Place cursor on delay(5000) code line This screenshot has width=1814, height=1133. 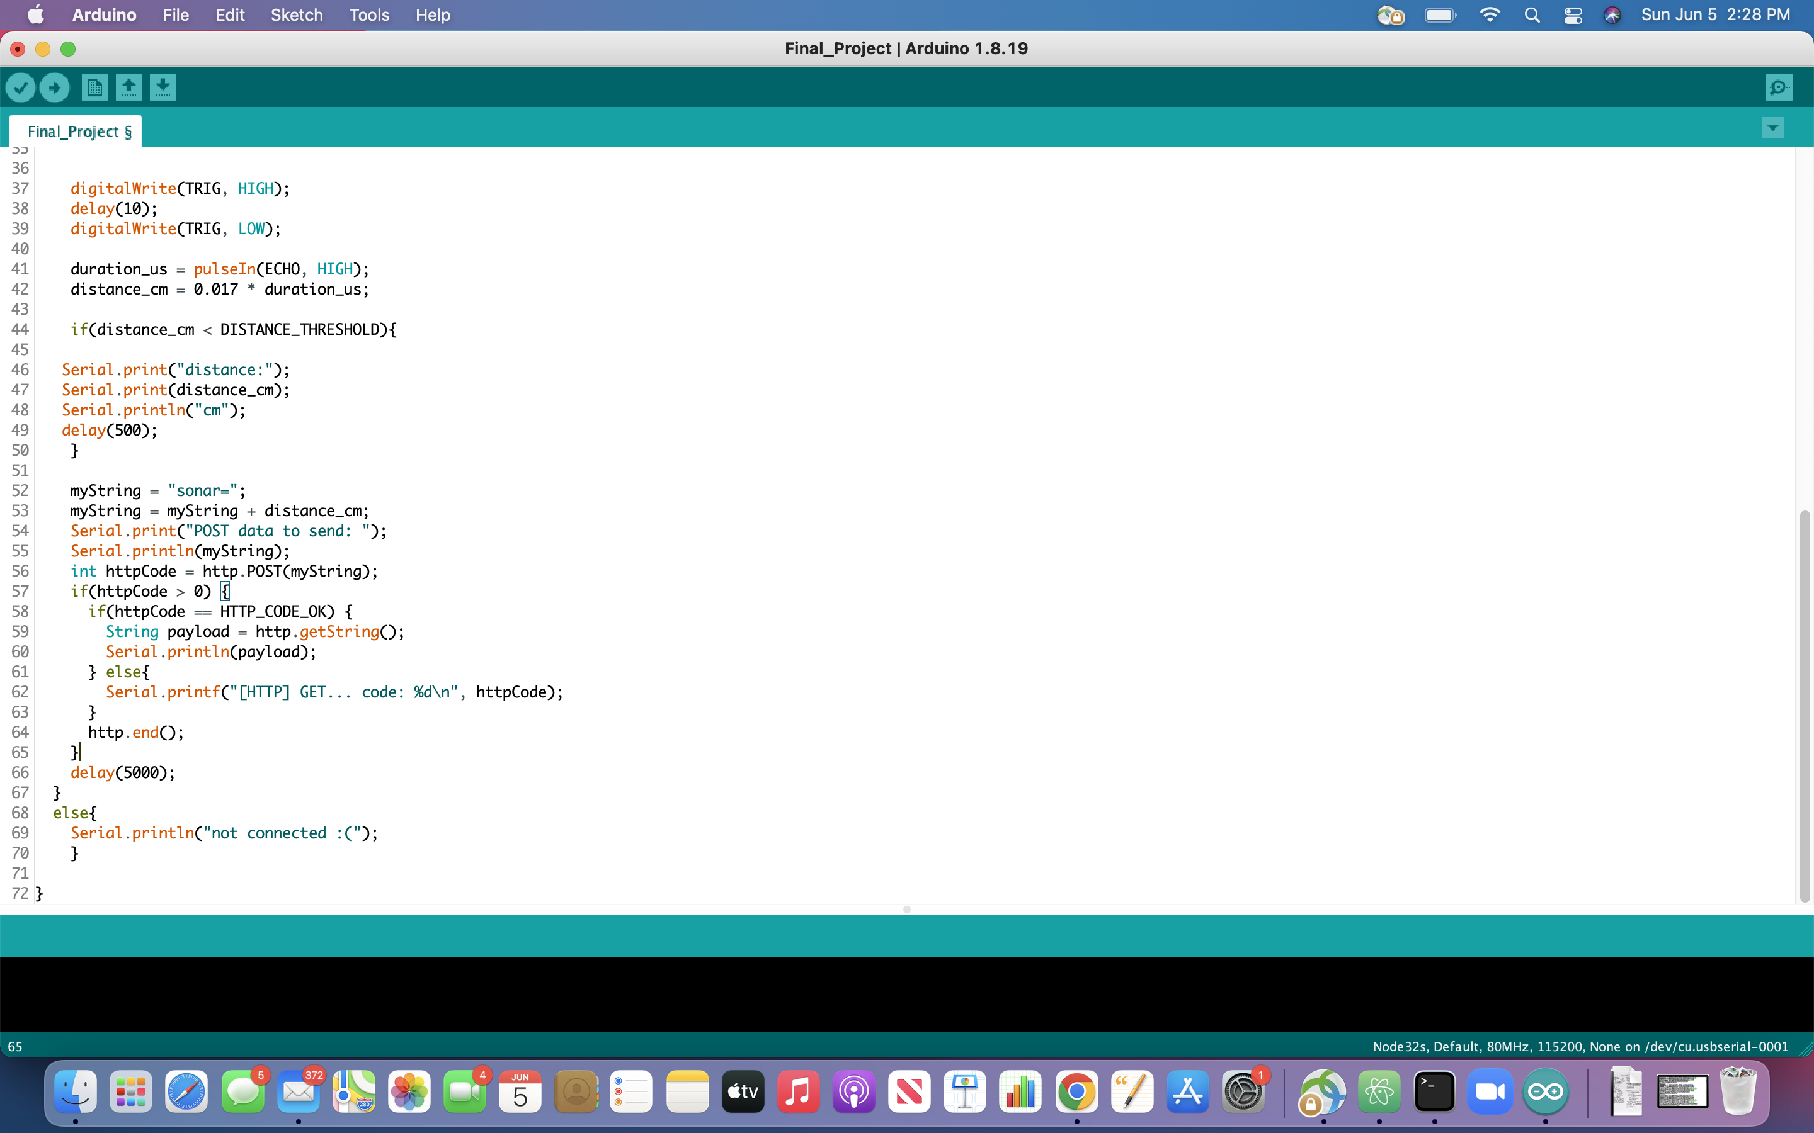pos(123,772)
